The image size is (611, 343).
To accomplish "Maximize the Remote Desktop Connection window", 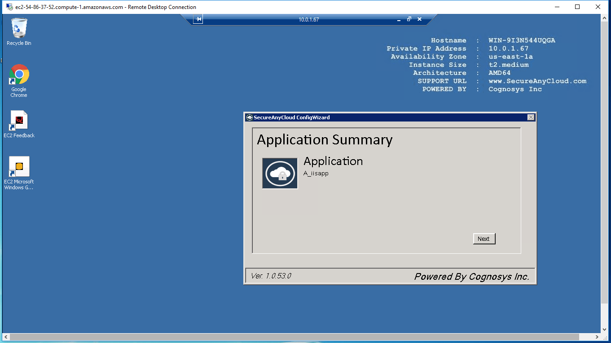I will click(x=577, y=7).
